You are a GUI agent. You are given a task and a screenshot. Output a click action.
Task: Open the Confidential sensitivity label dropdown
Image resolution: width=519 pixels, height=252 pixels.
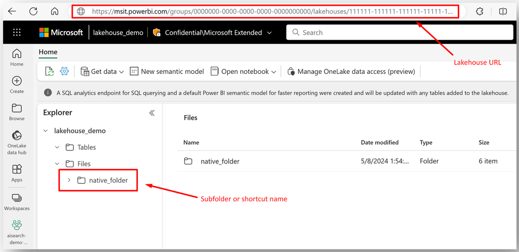coord(212,32)
